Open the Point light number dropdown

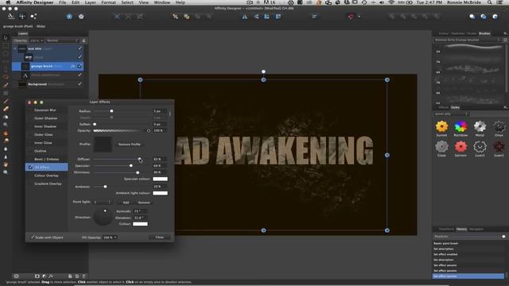point(103,202)
